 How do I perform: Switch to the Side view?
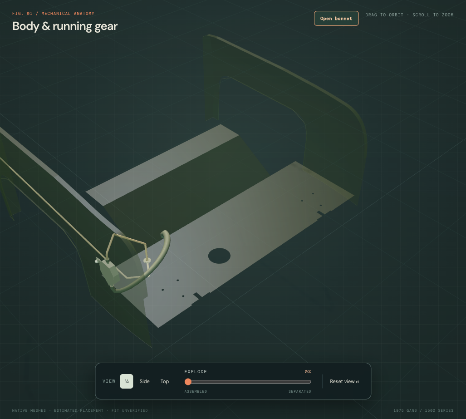[144, 381]
